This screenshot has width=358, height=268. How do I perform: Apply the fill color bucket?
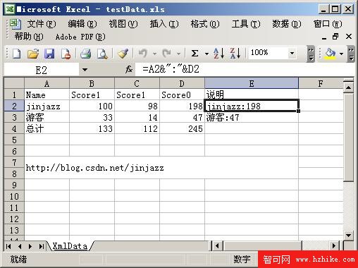tap(330, 54)
